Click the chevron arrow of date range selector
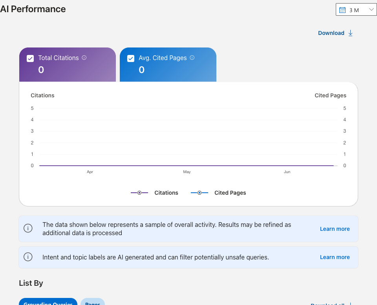Screen dimensions: 377x305 coord(371,9)
